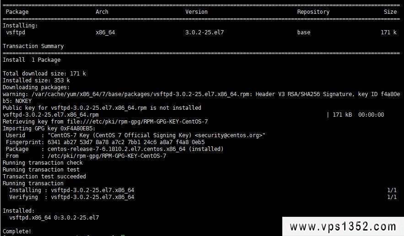
Task: Click the version text 3.0.2-25.el7
Action: pyautogui.click(x=205, y=32)
